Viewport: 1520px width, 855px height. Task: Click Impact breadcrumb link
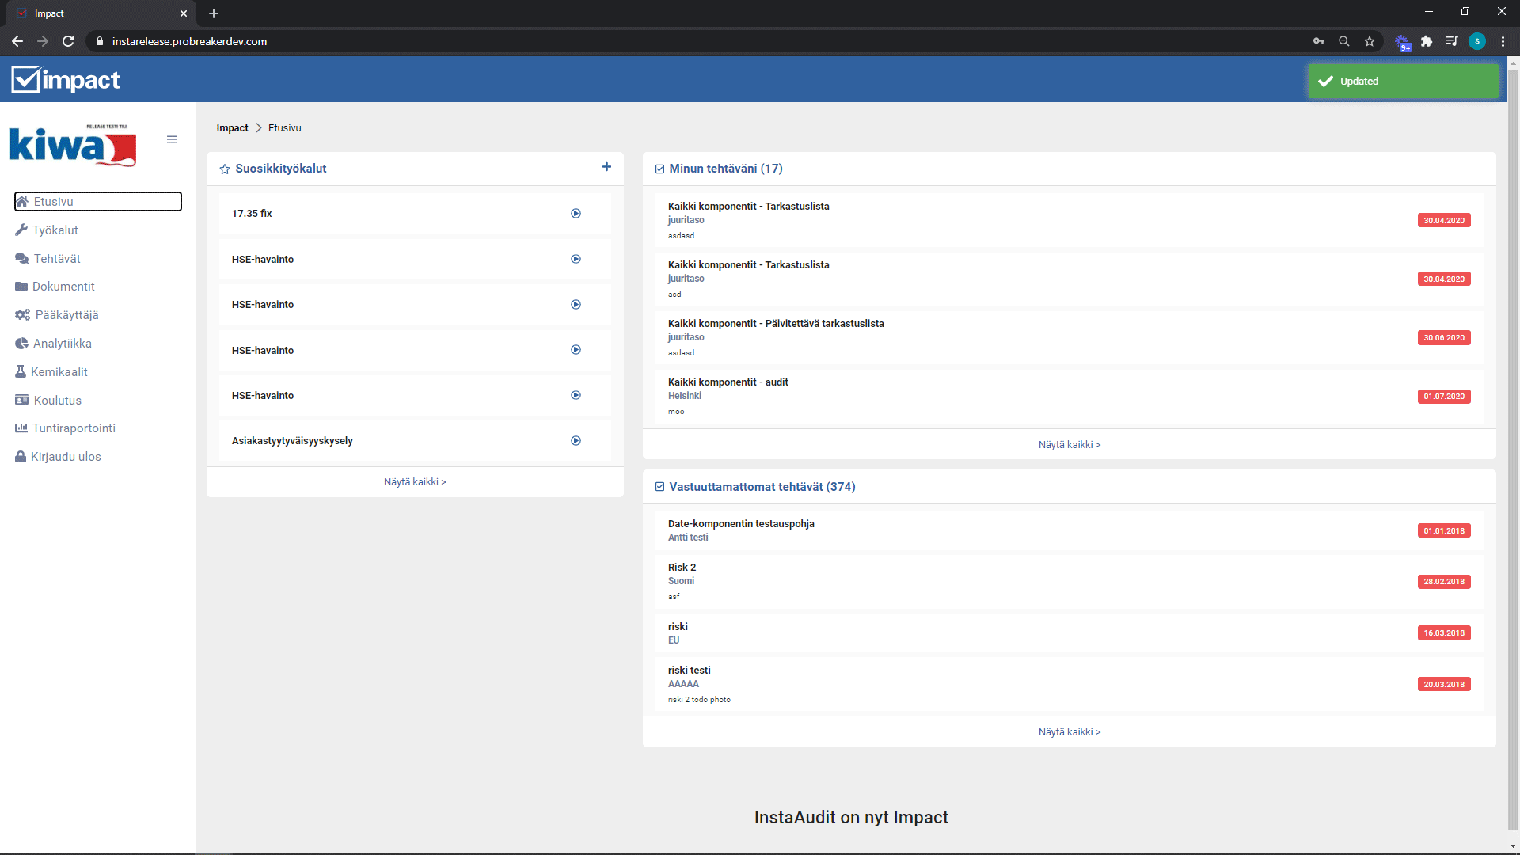(232, 128)
